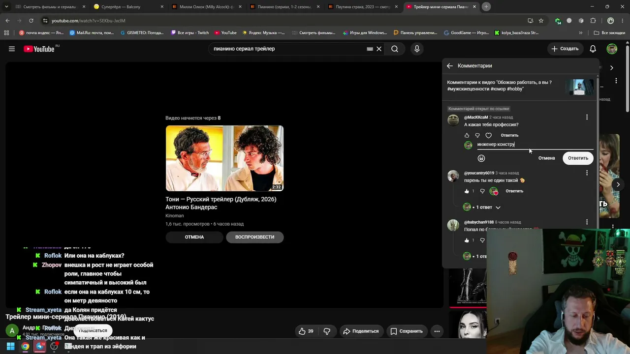Submit the reply with the Ответить pill button
The image size is (630, 354).
578,158
